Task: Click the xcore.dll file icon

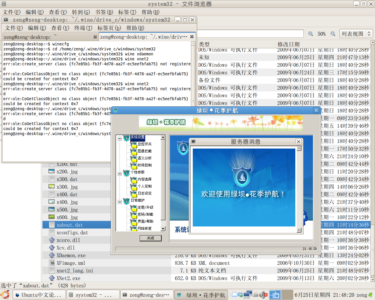Action: pyautogui.click(x=52, y=240)
